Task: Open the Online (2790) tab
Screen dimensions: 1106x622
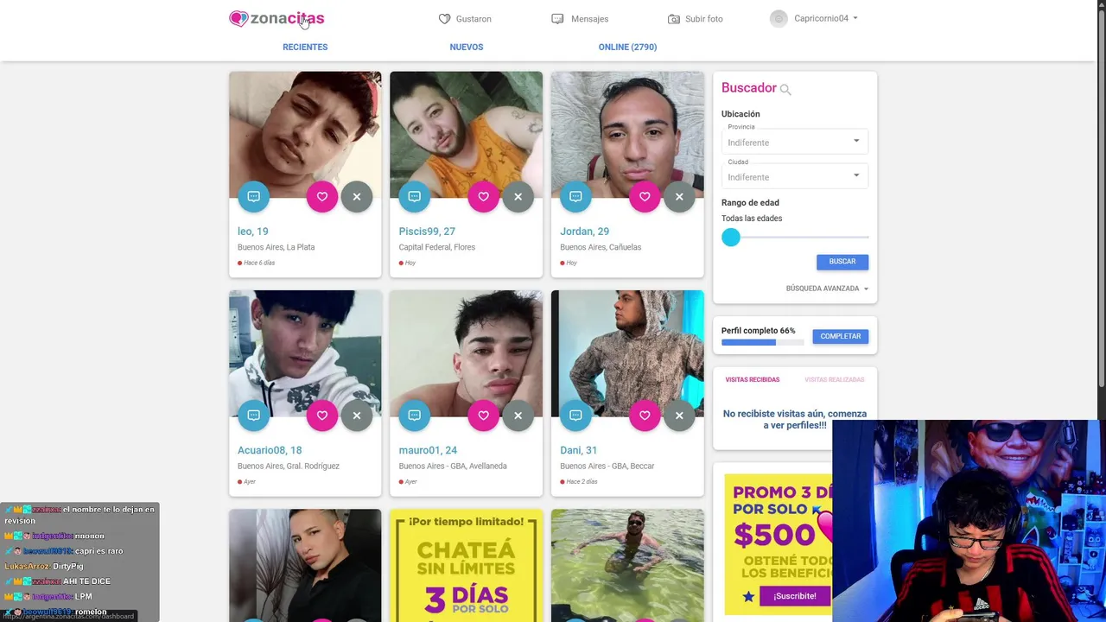Action: pyautogui.click(x=627, y=47)
